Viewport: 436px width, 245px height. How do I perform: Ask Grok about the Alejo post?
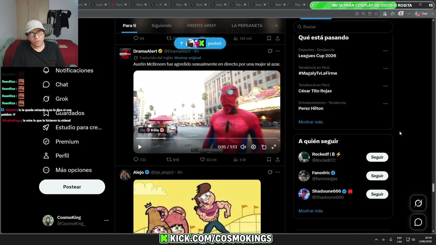point(270,172)
